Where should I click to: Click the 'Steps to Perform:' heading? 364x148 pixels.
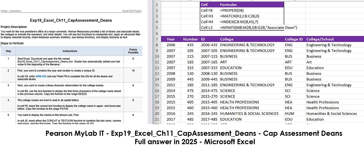pos(12,43)
